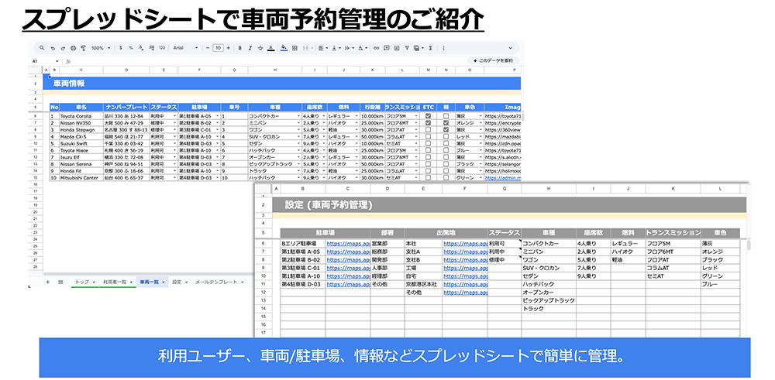Screen dimensions: 775x380
Task: Click the functions sigma icon
Action: (429, 48)
